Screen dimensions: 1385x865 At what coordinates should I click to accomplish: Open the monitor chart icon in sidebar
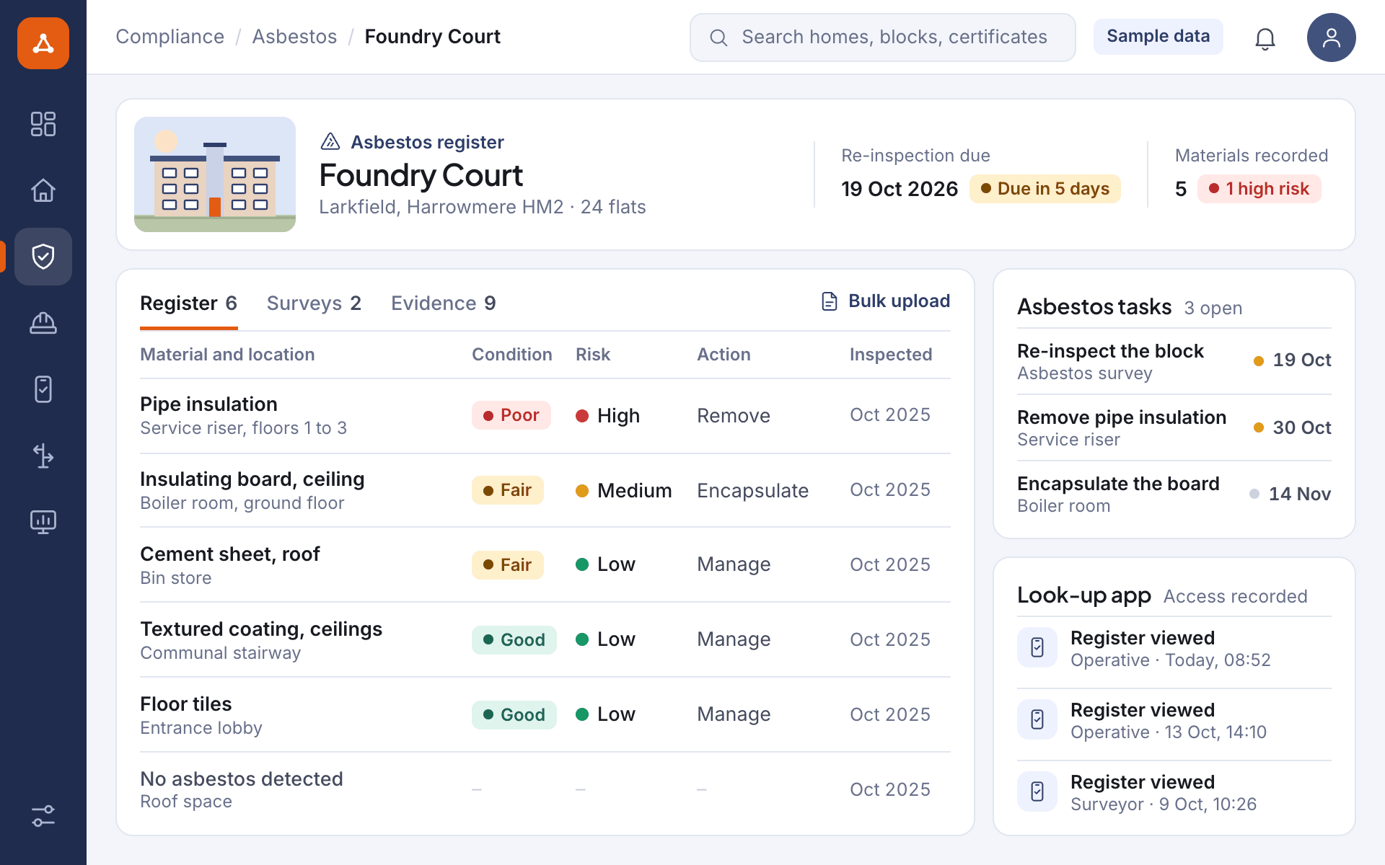(43, 522)
